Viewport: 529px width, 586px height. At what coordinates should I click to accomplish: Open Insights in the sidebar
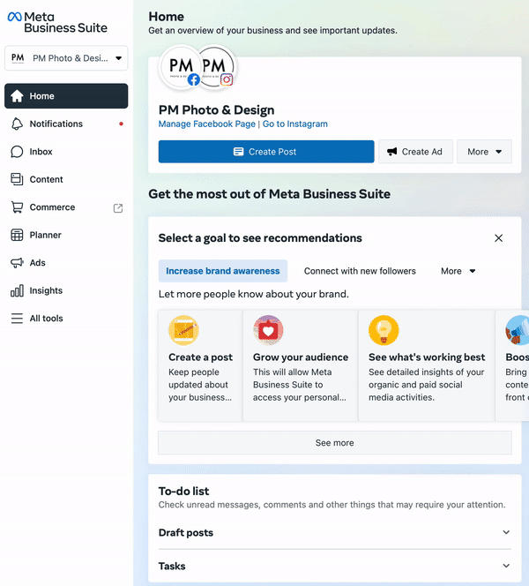click(x=66, y=290)
